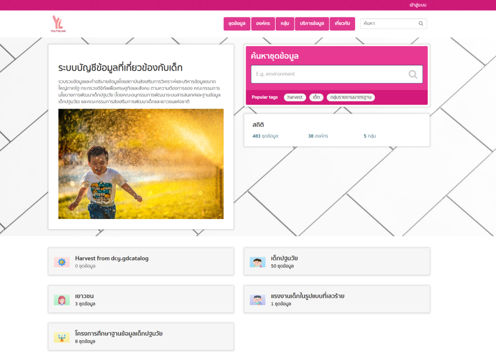Go to the องค์กร menu item
Screen dimensions: 496x360
point(263,24)
